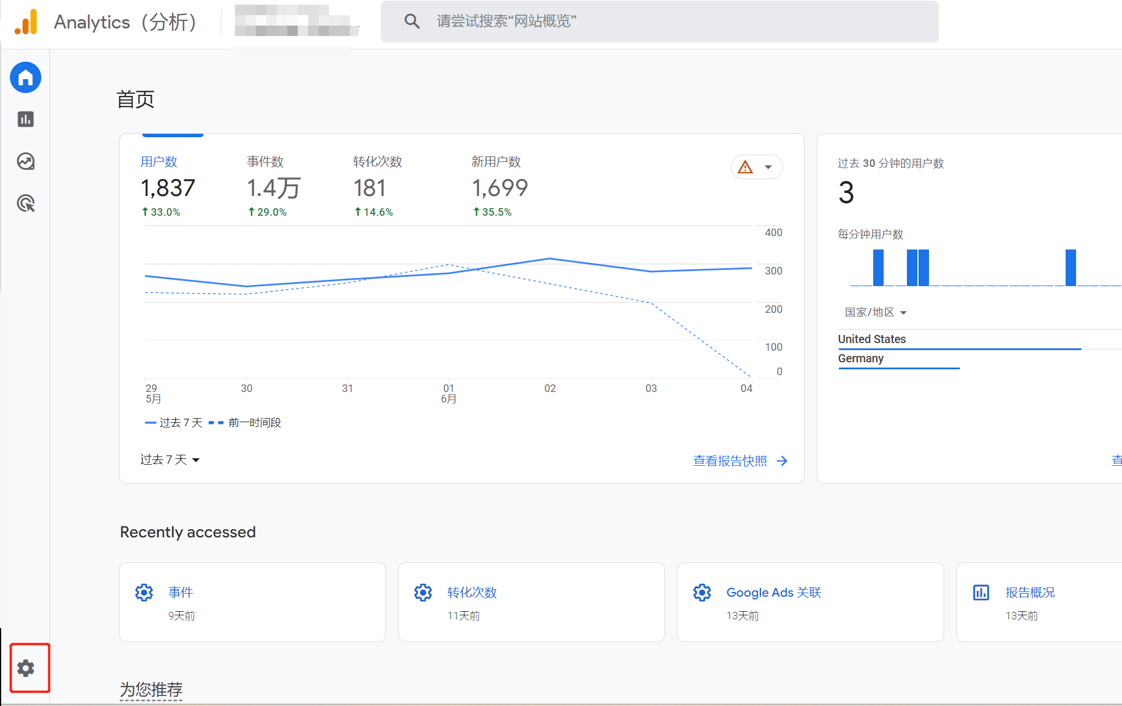Open the 查看报告快照 link
The width and height of the screenshot is (1122, 706).
coord(730,461)
